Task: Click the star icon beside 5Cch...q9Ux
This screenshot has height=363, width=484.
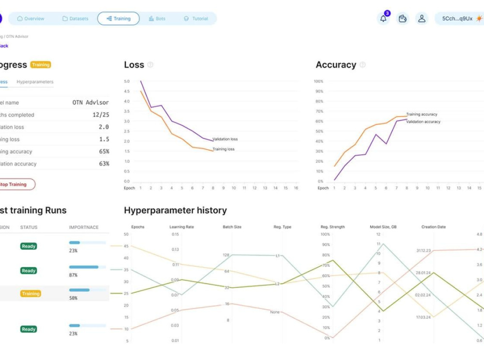Action: (x=479, y=18)
